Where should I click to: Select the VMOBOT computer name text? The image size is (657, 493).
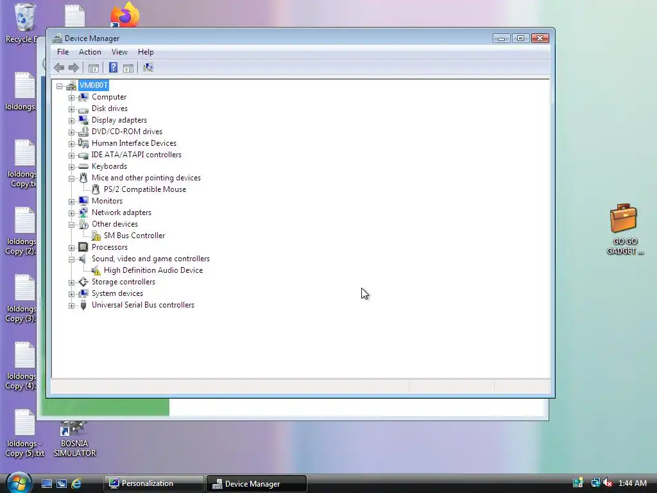click(x=94, y=85)
